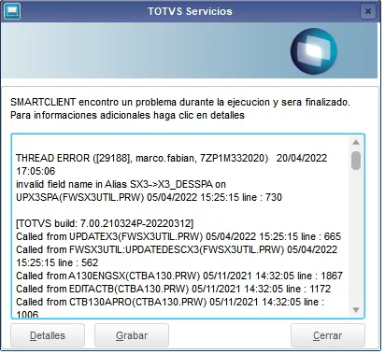Viewport: 385px width, 354px height.
Task: Click the THREAD ERROR line
Action: [x=171, y=158]
